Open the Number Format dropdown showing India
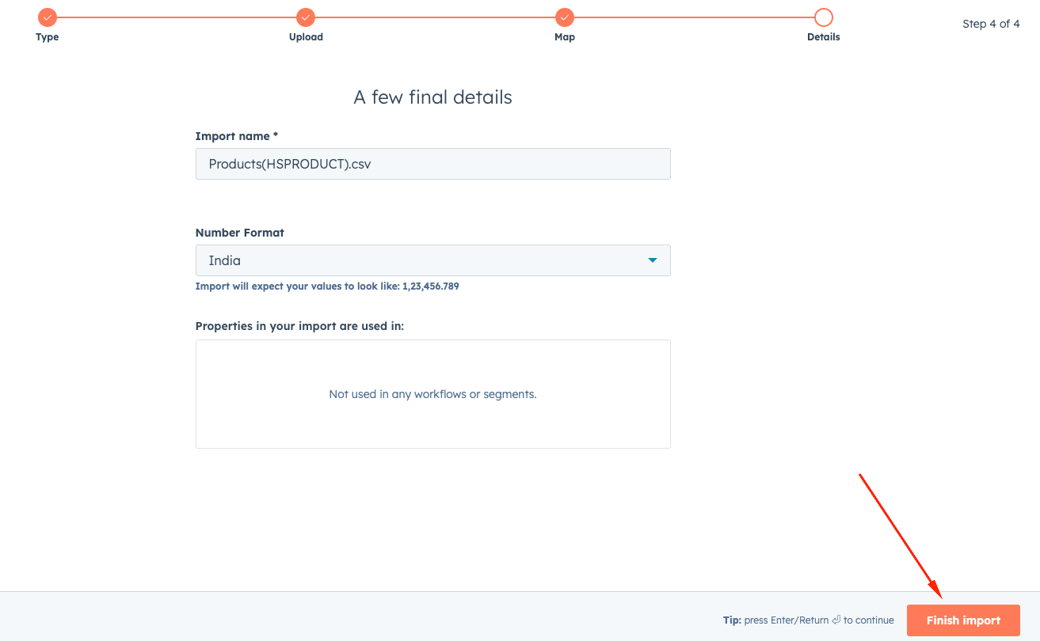 432,260
